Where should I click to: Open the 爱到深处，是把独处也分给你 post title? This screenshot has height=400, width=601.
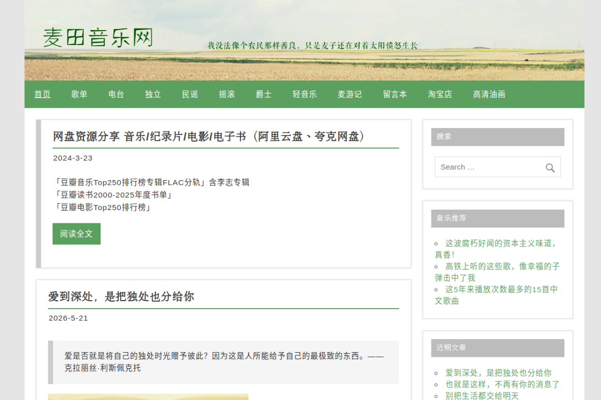click(x=121, y=296)
